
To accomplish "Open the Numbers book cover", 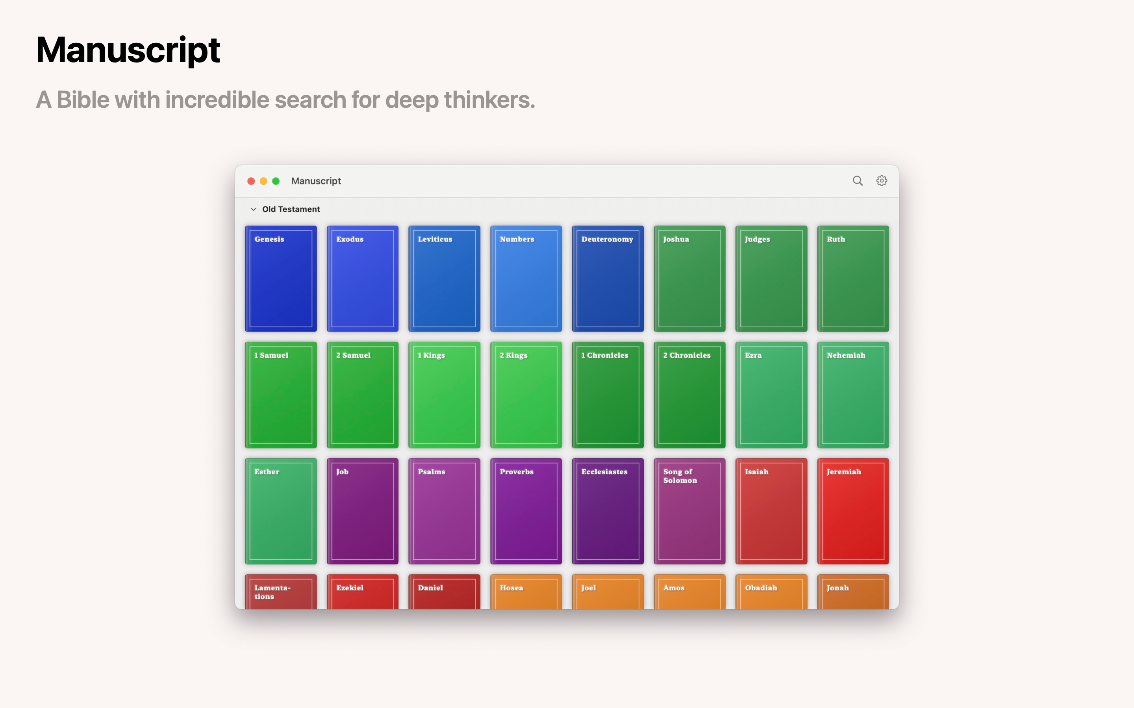I will [x=526, y=278].
